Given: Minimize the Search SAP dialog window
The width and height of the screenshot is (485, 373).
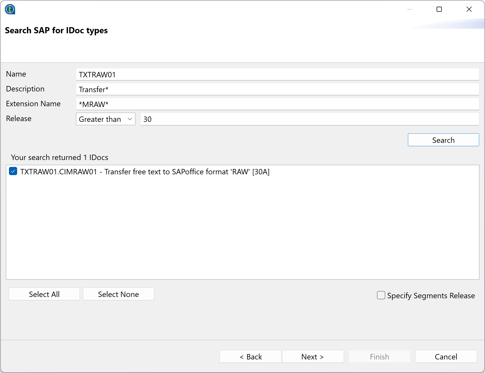Looking at the screenshot, I should point(410,9).
